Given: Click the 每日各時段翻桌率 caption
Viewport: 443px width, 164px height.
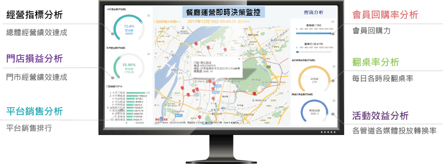Looking at the screenshot, I should pyautogui.click(x=383, y=78).
